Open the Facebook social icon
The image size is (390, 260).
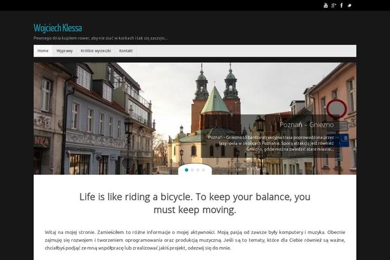click(341, 5)
